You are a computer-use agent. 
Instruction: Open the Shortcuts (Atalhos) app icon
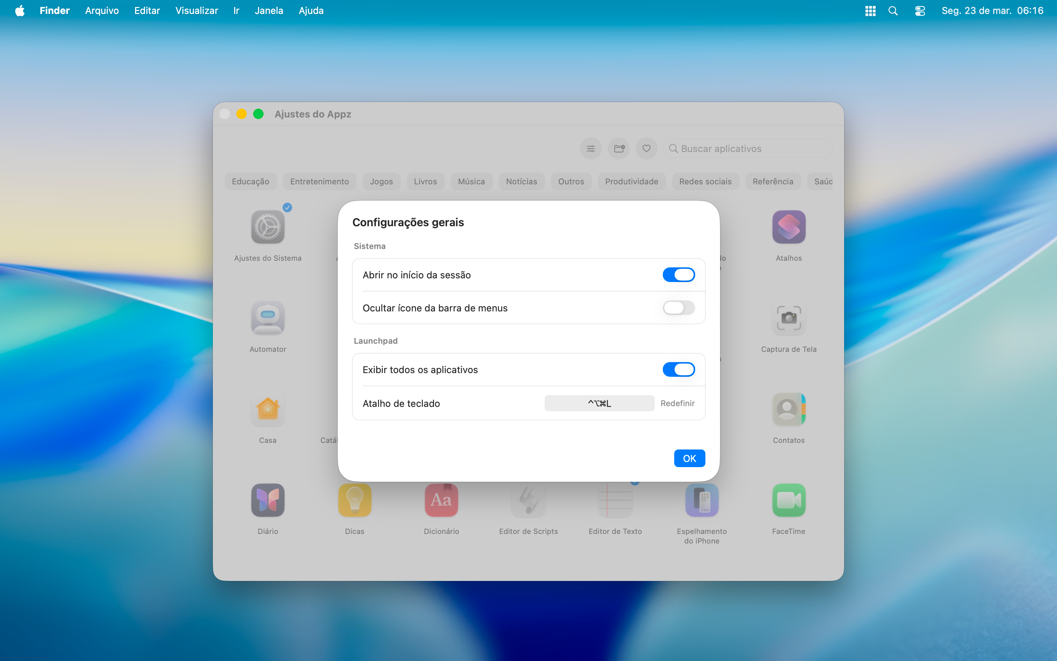788,227
